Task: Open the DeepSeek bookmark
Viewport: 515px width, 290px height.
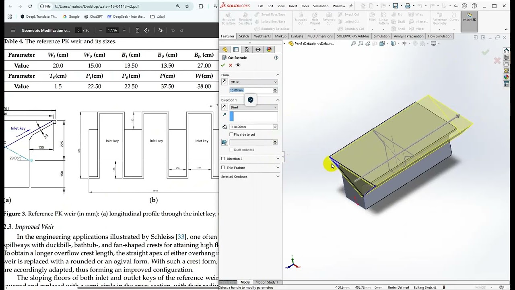Action: click(127, 17)
